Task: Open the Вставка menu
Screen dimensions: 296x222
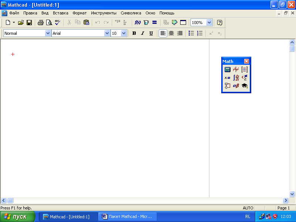Action: coord(60,13)
